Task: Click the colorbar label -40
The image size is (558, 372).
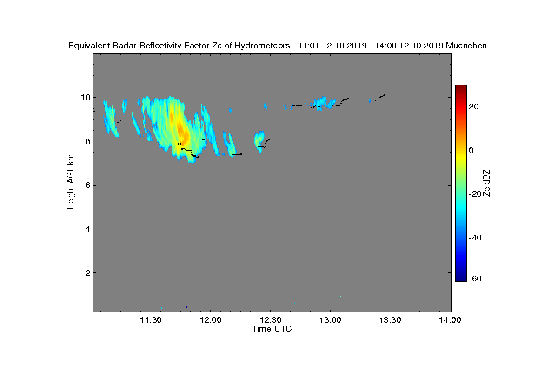Action: pyautogui.click(x=475, y=238)
